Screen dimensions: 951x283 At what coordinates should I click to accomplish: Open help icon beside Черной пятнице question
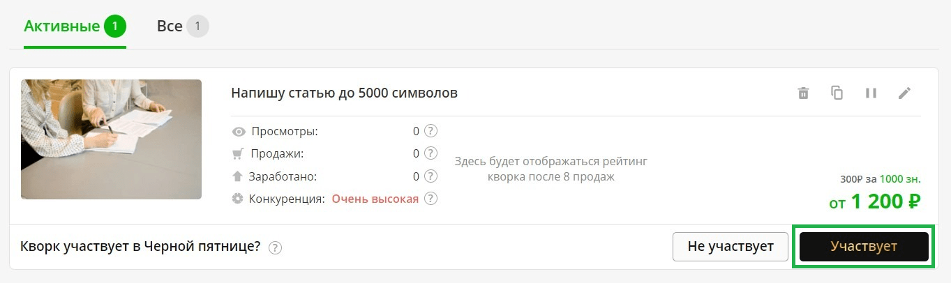click(276, 247)
